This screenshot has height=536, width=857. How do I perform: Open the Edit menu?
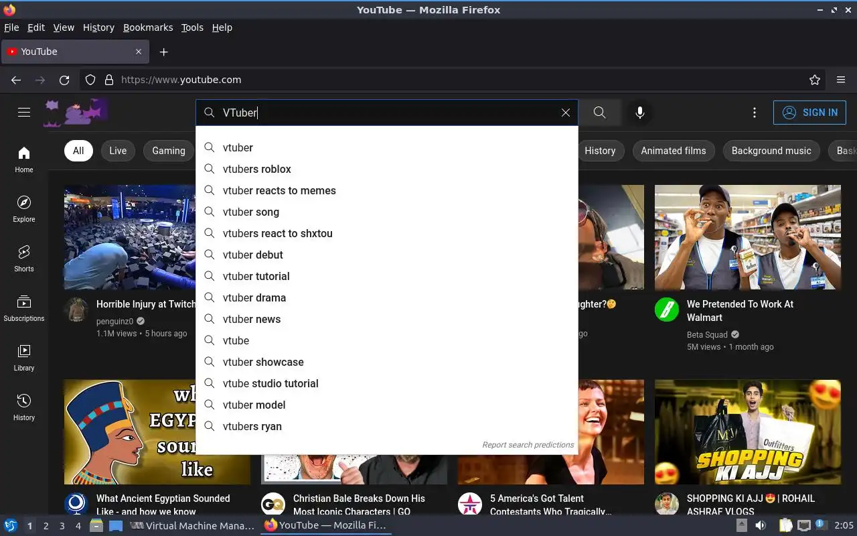[36, 27]
